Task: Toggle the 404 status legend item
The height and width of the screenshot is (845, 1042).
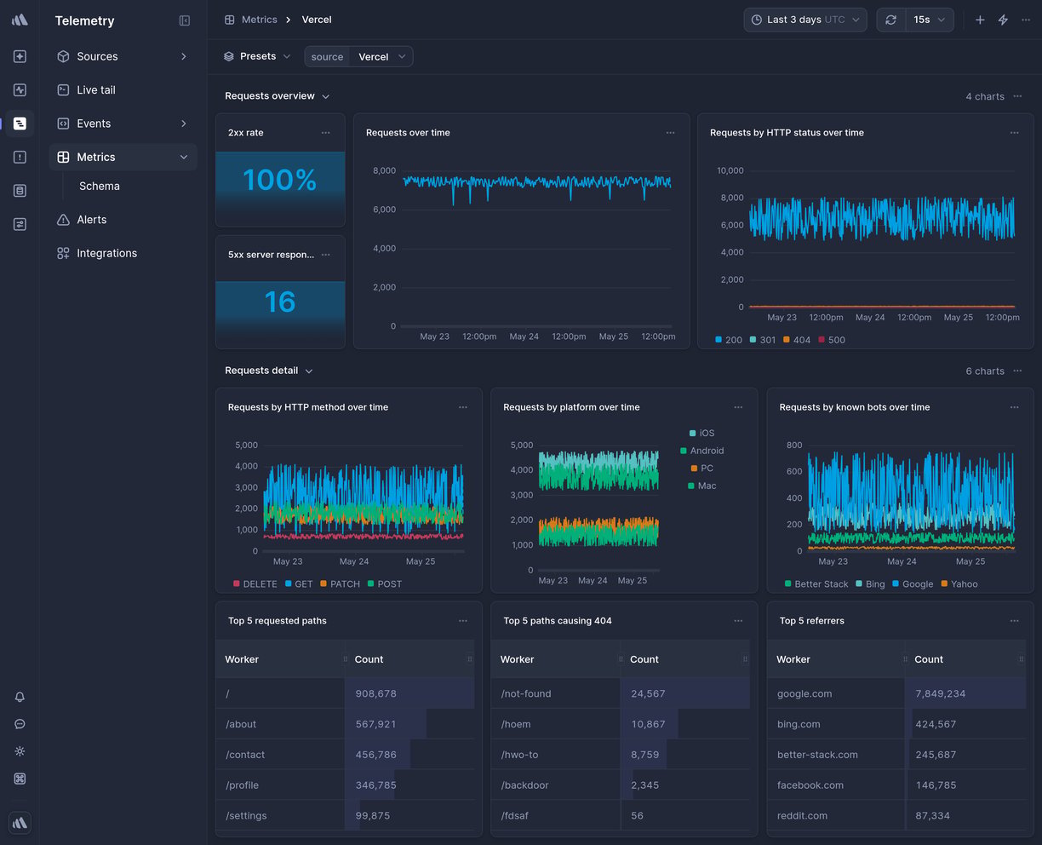Action: (x=797, y=340)
